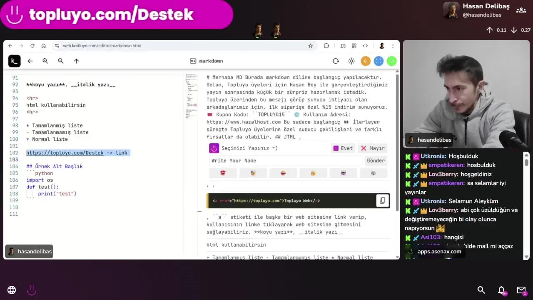Go forward in the browser
533x300 pixels.
point(21,46)
